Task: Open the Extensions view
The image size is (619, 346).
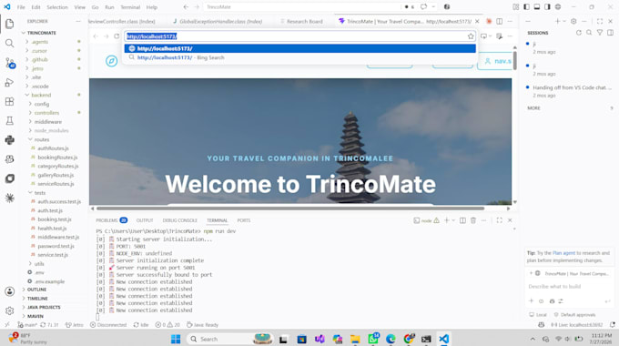Action: [9, 101]
